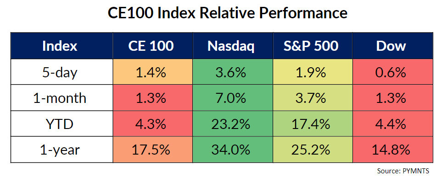Click the CE100 Index Relative Performance title
Screen dimensions: 442x177
coord(228,13)
